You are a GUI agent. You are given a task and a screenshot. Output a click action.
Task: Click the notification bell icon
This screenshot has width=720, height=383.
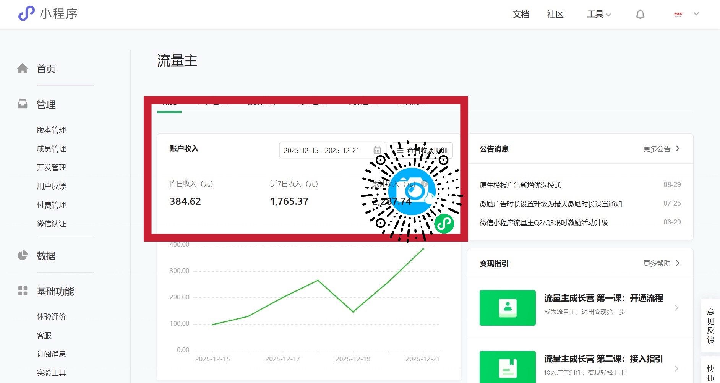(x=640, y=15)
